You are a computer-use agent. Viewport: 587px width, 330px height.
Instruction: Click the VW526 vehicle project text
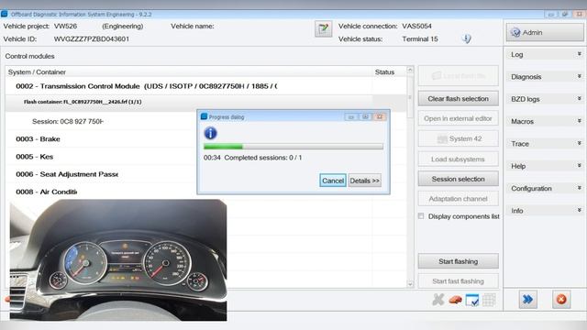coord(65,27)
